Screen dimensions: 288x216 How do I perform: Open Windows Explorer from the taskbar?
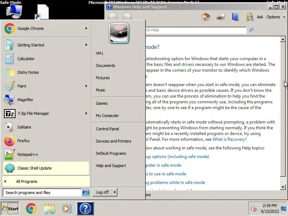49,209
